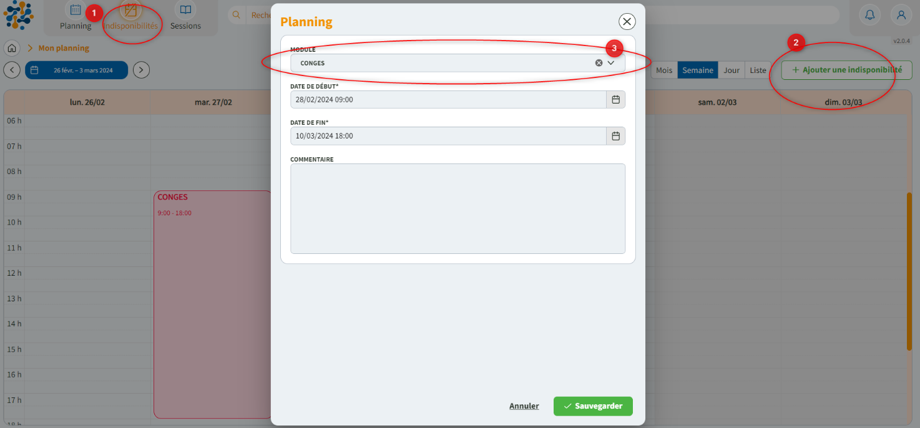Click the Annuler link
Viewport: 920px width, 428px height.
click(524, 406)
